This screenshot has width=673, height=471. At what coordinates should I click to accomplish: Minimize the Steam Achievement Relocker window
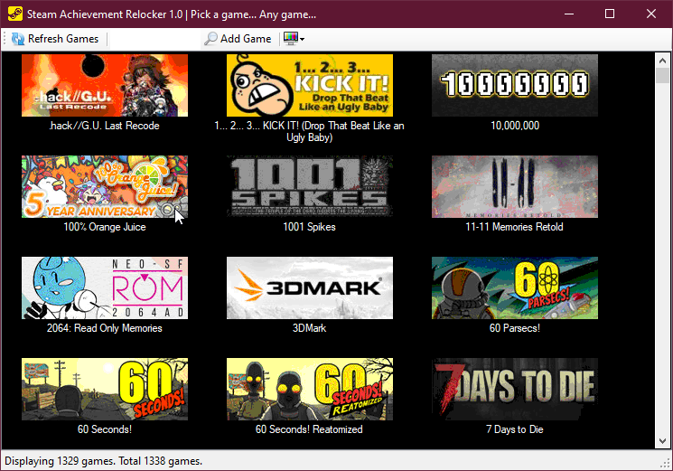(569, 14)
